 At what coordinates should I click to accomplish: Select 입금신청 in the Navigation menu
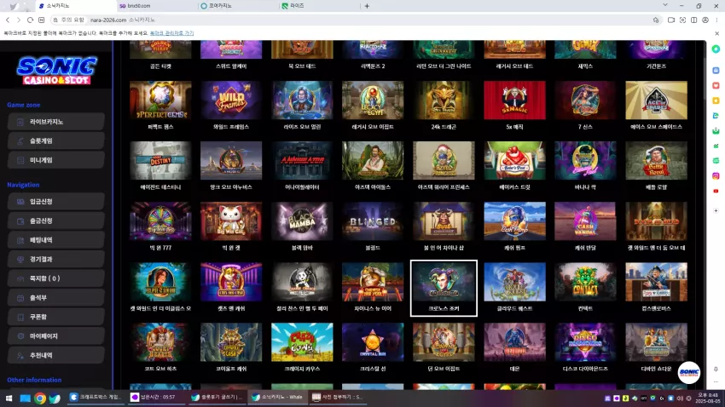(56, 202)
